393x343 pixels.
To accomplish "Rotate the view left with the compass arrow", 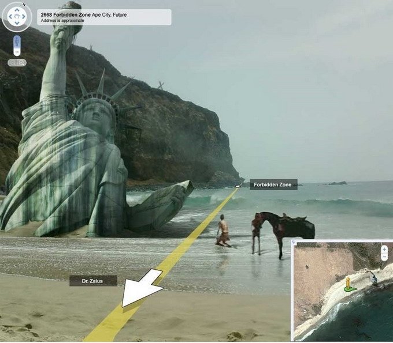I will pyautogui.click(x=10, y=17).
